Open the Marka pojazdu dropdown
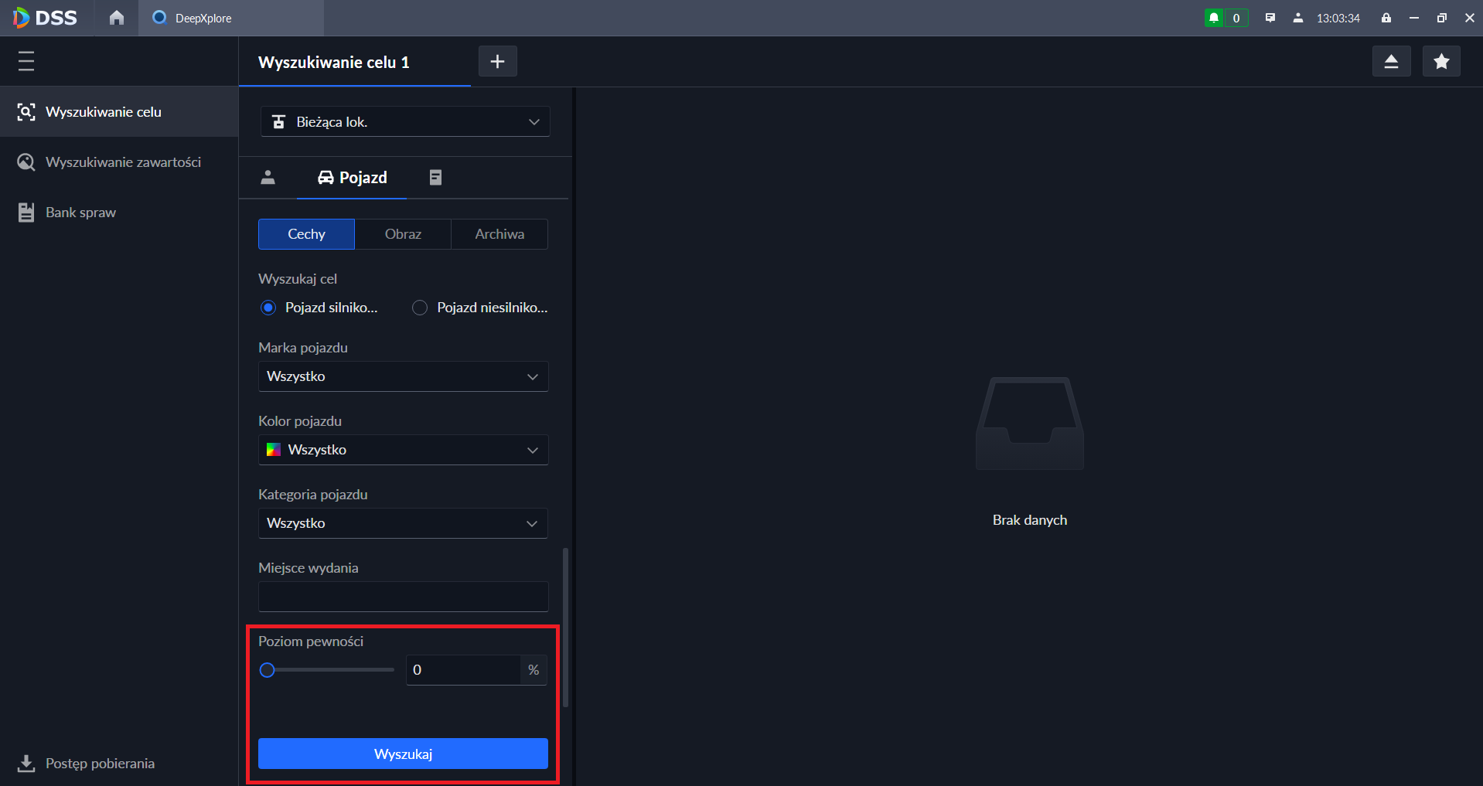1483x786 pixels. point(403,376)
